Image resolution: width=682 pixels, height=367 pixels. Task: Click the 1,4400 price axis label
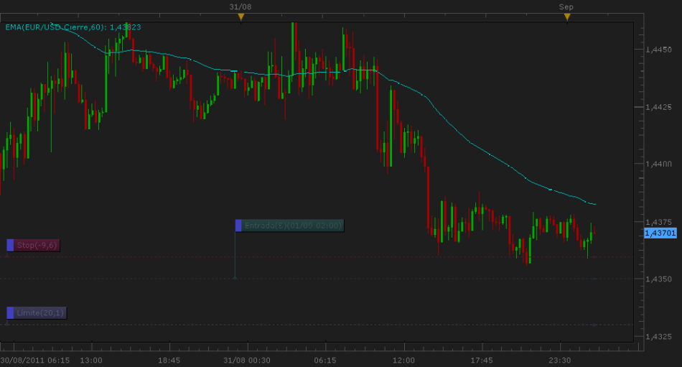658,164
